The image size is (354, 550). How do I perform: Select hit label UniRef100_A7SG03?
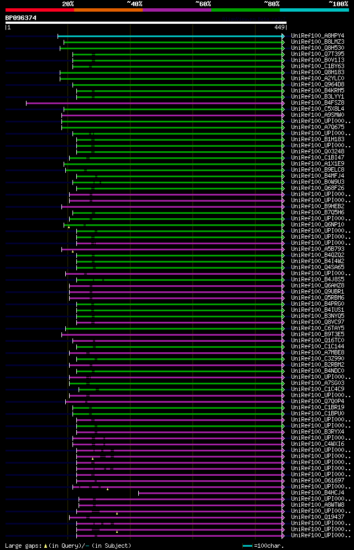coord(317,383)
